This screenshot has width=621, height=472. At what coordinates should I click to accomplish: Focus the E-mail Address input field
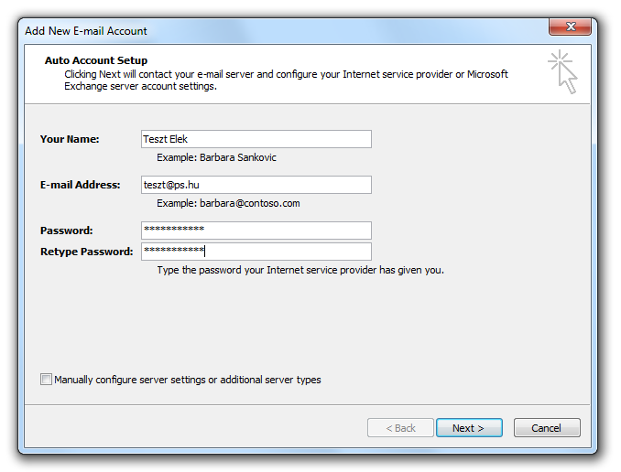(x=256, y=185)
